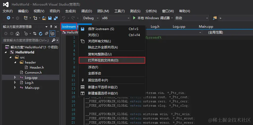The image size is (253, 125).
Task: Open the x86 platform dropdown
Action: [x=115, y=18]
